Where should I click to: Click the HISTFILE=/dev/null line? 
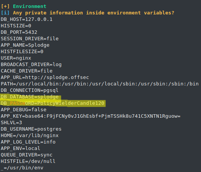coord(28,161)
